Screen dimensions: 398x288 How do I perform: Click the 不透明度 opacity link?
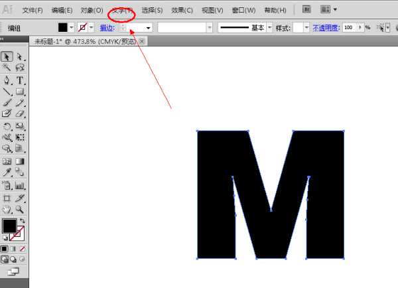pos(326,28)
